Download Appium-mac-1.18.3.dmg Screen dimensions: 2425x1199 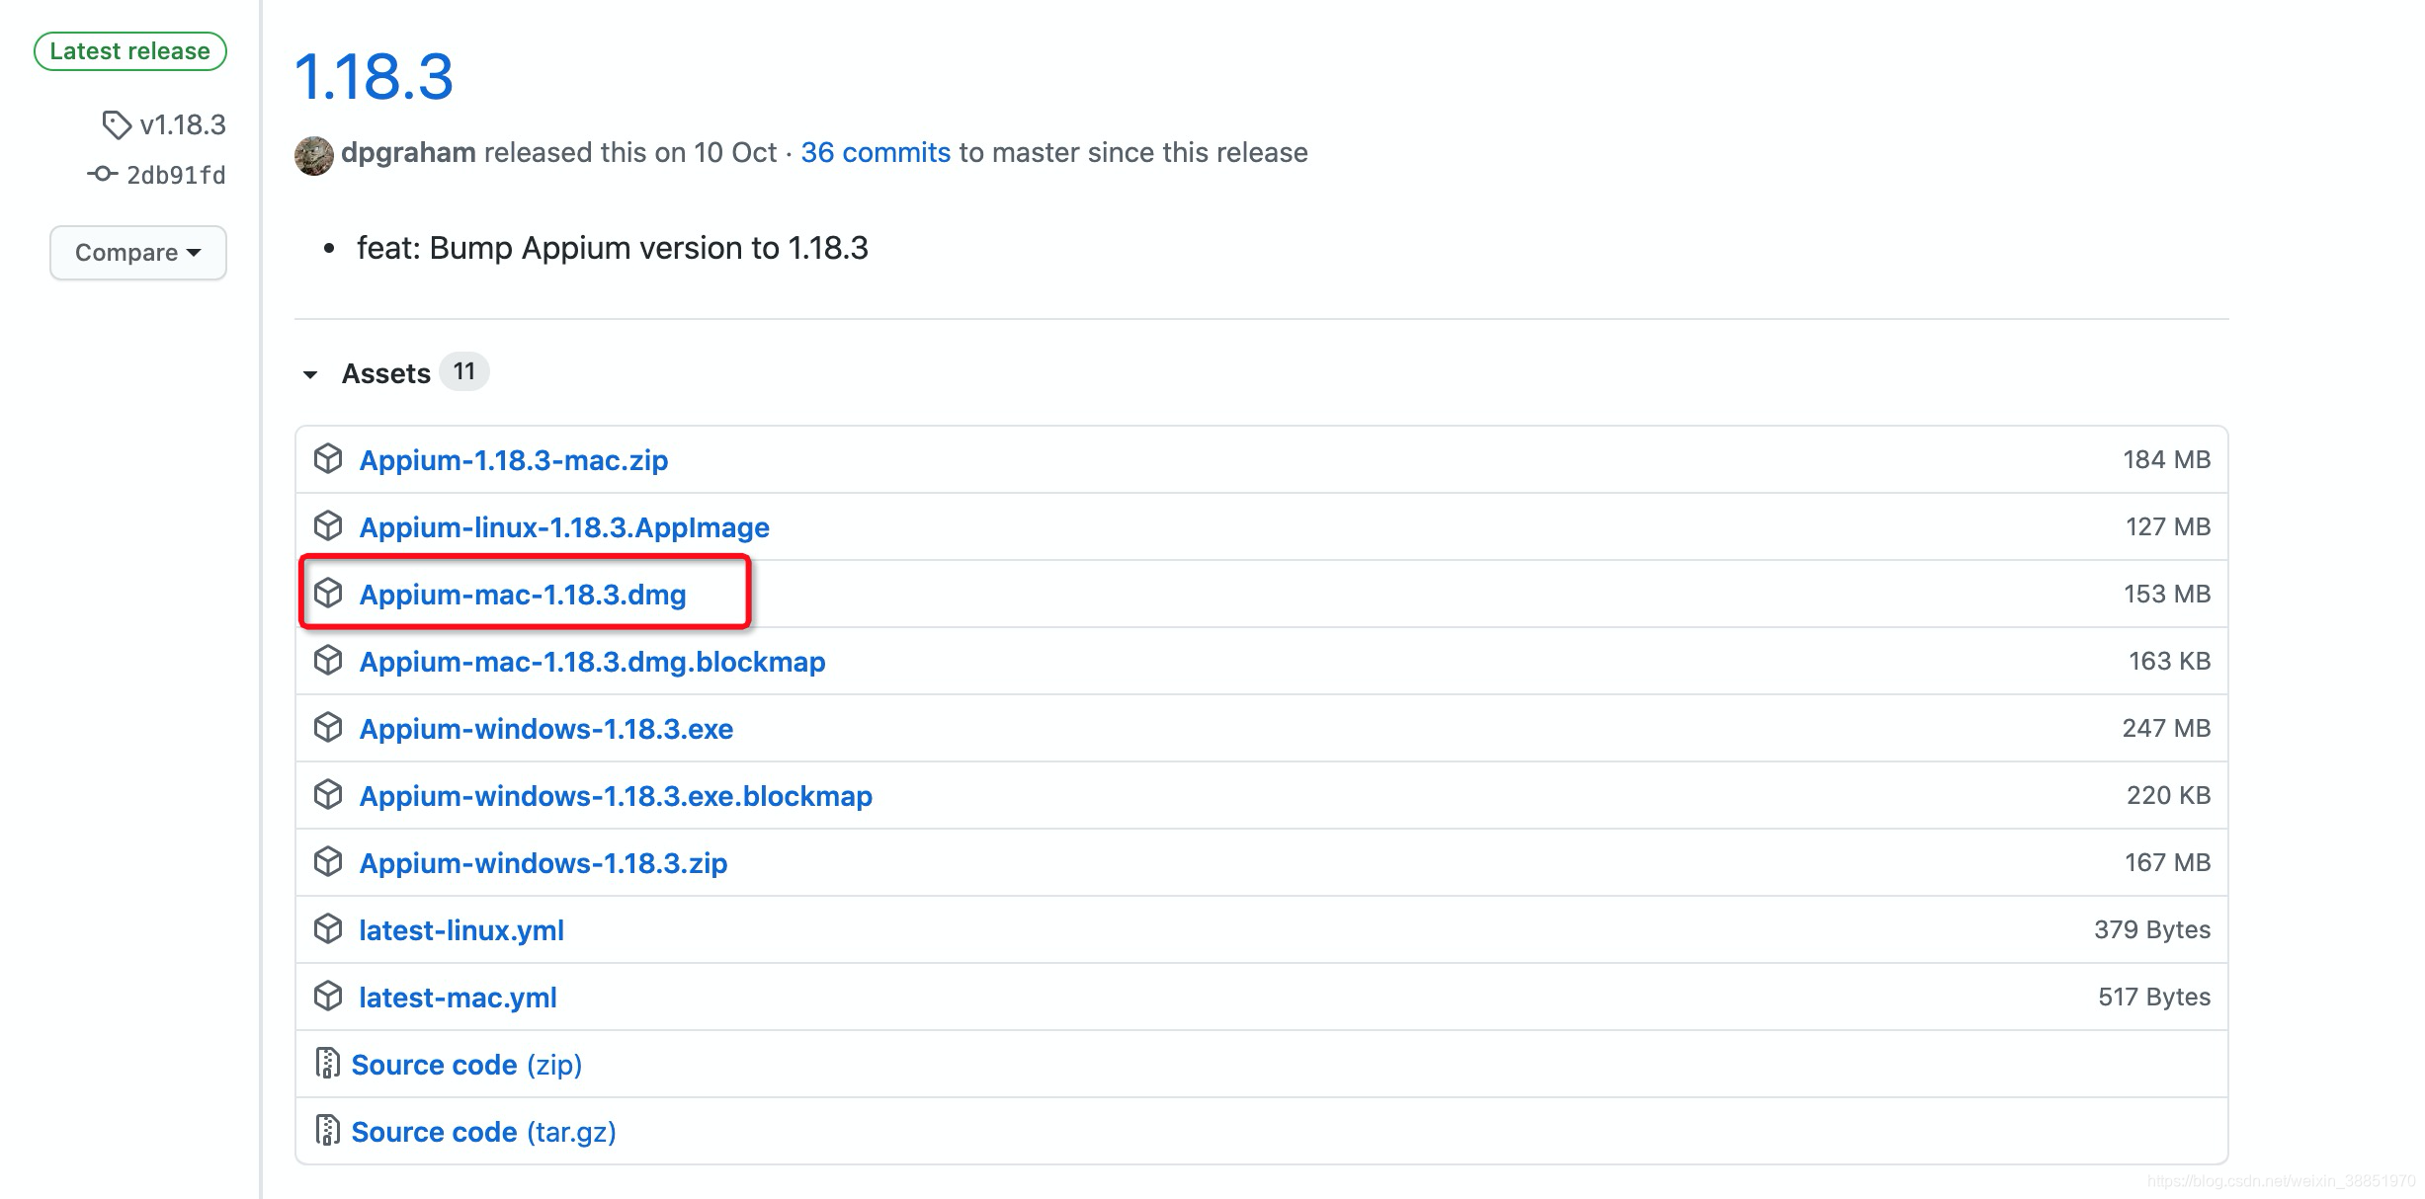[x=522, y=595]
